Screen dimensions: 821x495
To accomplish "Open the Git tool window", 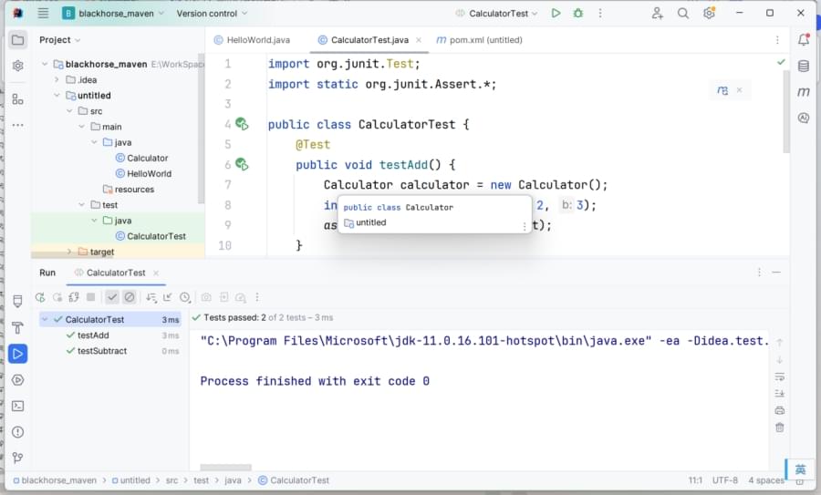I will click(x=17, y=458).
